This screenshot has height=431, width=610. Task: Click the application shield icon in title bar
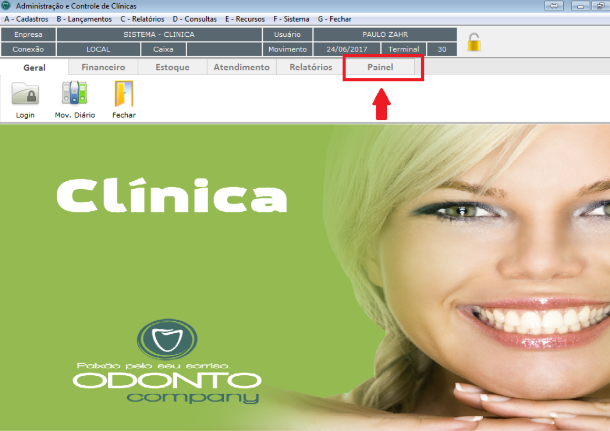pos(6,6)
